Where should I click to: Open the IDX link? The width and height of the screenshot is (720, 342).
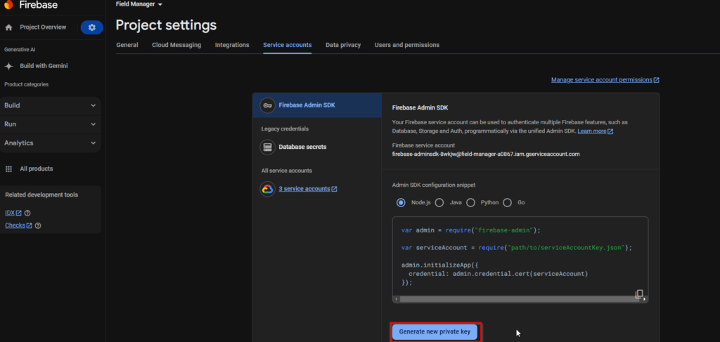13,213
